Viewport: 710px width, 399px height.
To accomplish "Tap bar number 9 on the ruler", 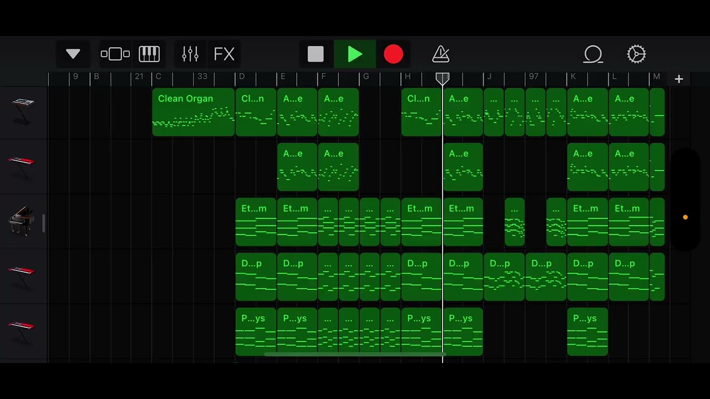I will click(75, 76).
